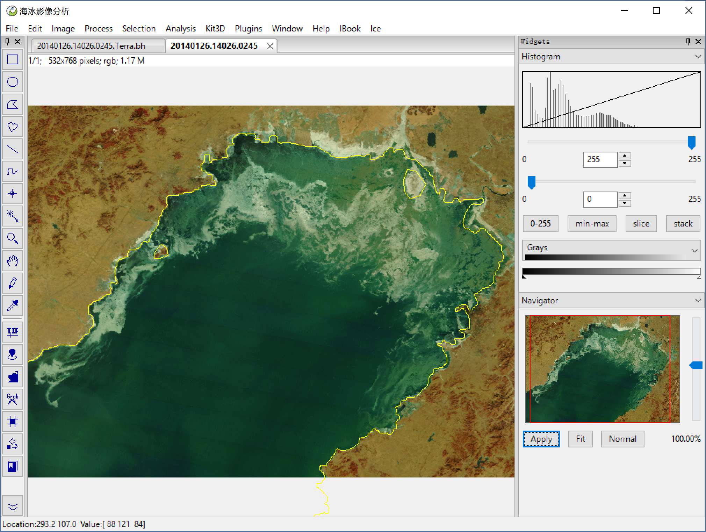The width and height of the screenshot is (706, 532).
Task: Increase the upper histogram value stepper
Action: click(x=625, y=156)
